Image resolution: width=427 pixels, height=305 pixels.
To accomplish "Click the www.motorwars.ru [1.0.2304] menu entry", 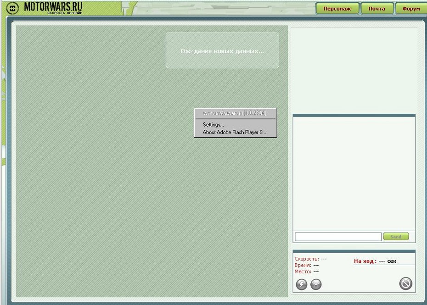I will pos(235,113).
